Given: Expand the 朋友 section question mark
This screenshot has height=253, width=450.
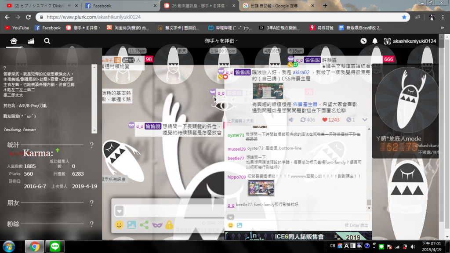Looking at the screenshot, I should coord(91,203).
